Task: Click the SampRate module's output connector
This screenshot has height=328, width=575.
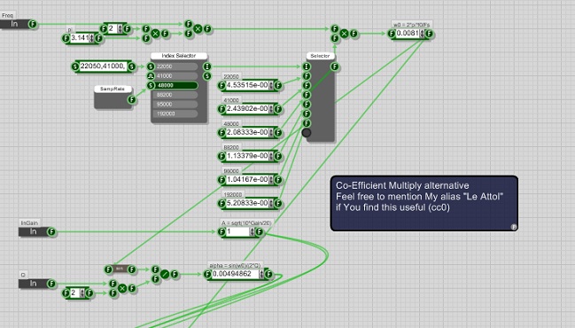Action: 132,100
